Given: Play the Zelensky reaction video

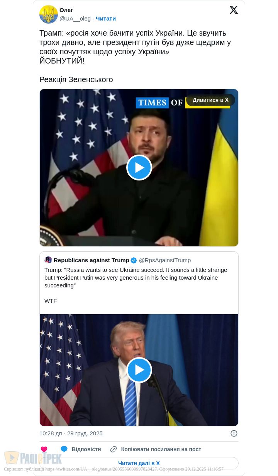Looking at the screenshot, I should pyautogui.click(x=139, y=167).
